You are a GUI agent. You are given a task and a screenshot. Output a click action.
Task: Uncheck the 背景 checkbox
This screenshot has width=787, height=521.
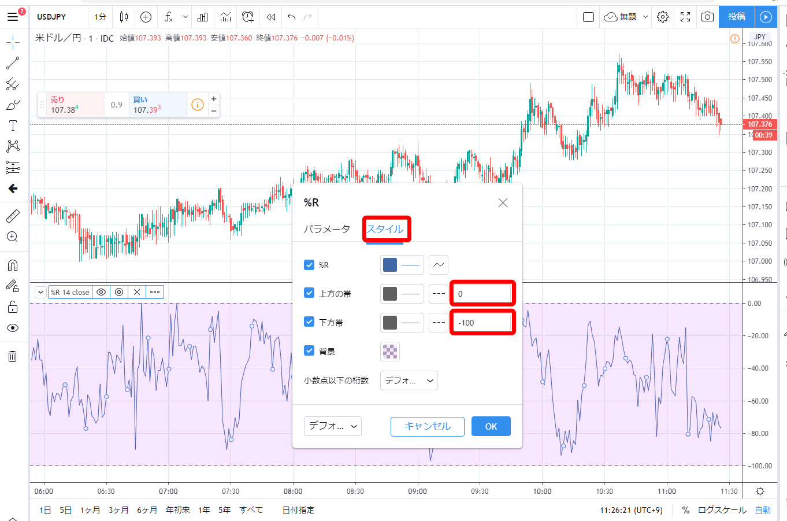click(x=309, y=351)
